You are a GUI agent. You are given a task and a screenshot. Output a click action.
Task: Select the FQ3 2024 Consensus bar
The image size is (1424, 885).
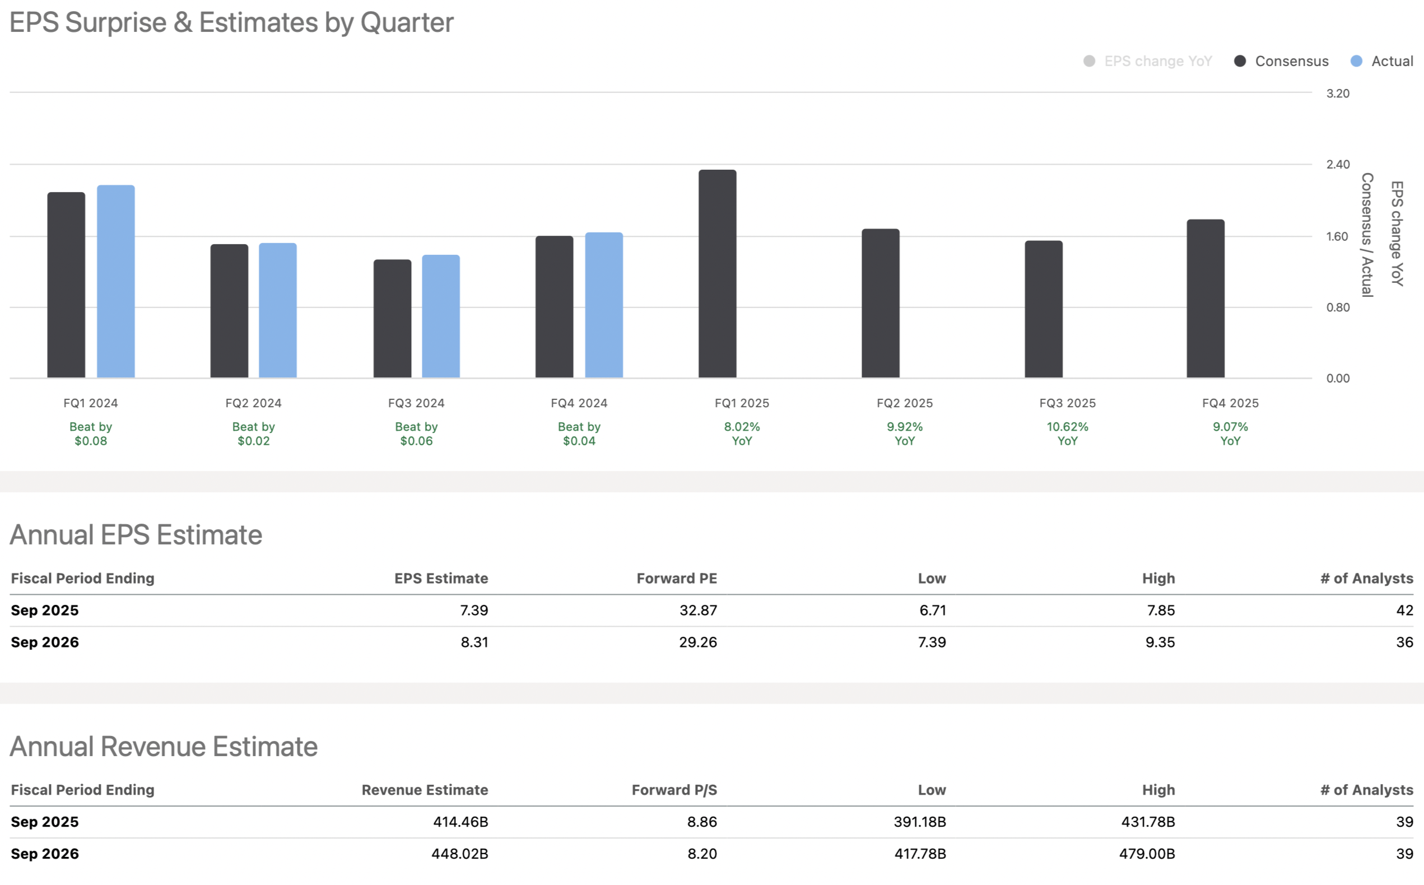tap(392, 319)
